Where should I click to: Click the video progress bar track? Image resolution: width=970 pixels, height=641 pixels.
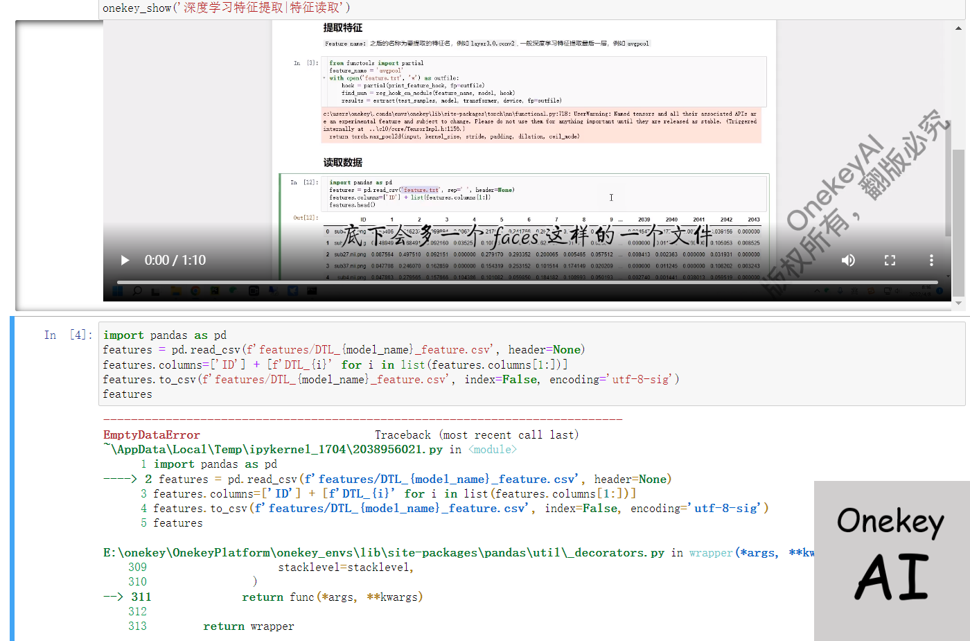point(527,282)
